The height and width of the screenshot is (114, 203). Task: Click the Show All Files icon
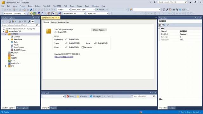pyautogui.click(x=25, y=22)
